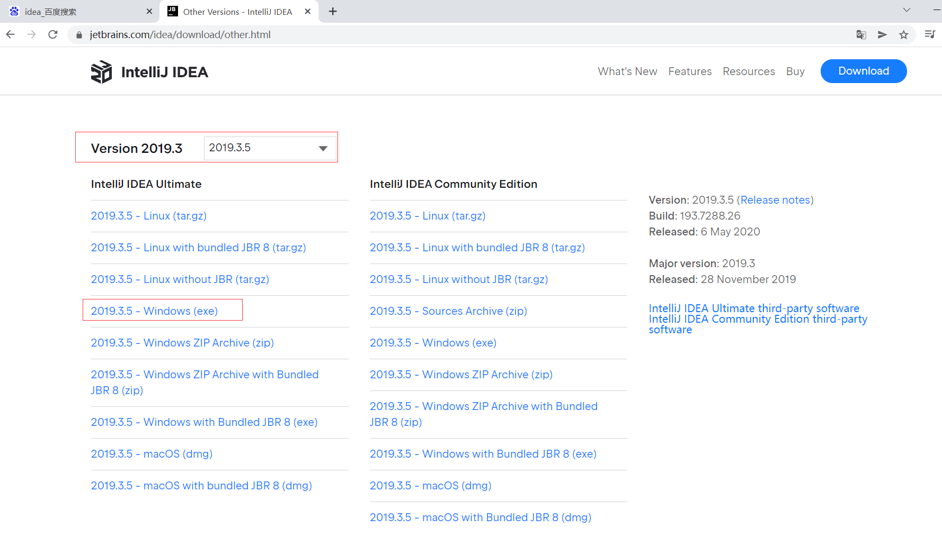Go to the Features menu item

coord(690,71)
